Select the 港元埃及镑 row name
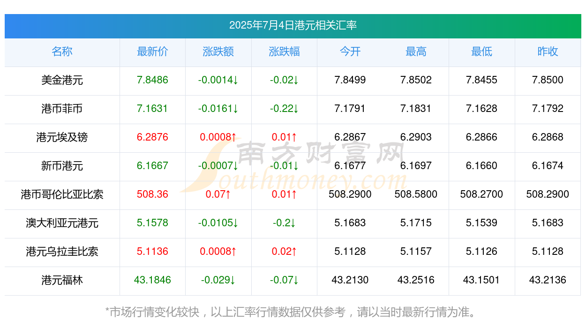 click(62, 137)
